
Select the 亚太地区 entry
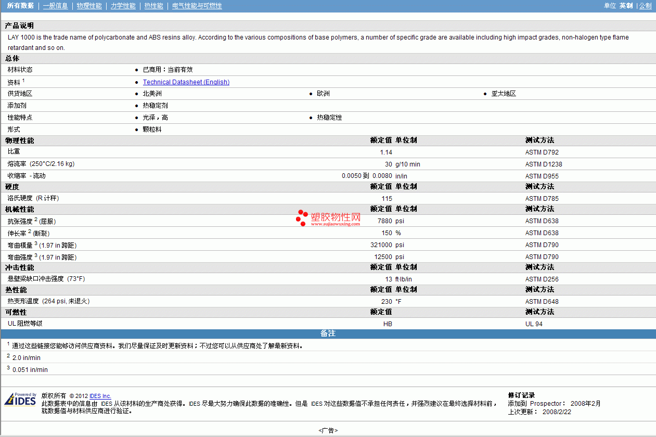[x=504, y=94]
